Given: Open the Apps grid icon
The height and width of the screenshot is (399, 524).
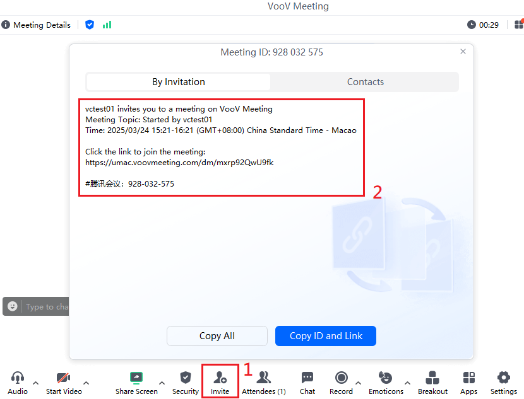Looking at the screenshot, I should point(469,378).
